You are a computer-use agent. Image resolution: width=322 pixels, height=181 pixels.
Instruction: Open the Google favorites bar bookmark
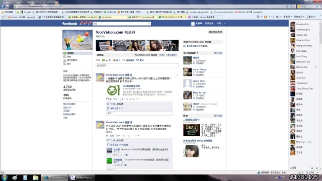tap(26, 12)
